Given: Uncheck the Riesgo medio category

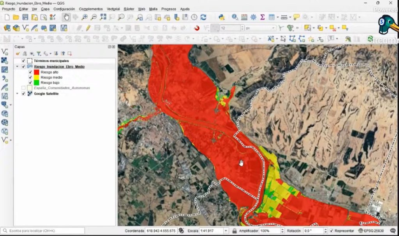Looking at the screenshot, I should coord(30,77).
